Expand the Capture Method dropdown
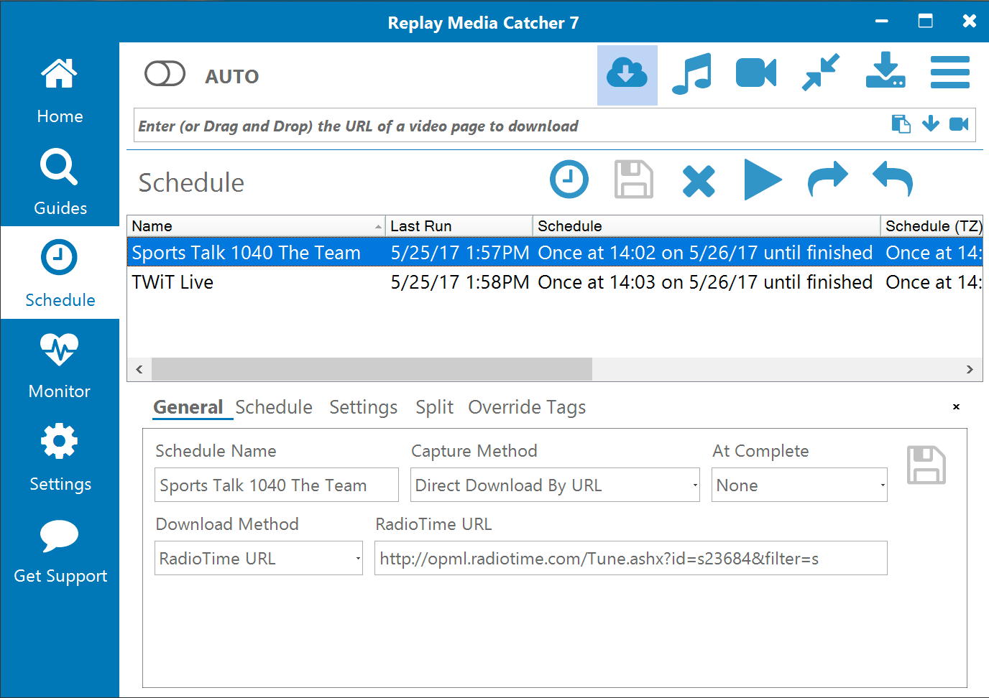 (554, 485)
